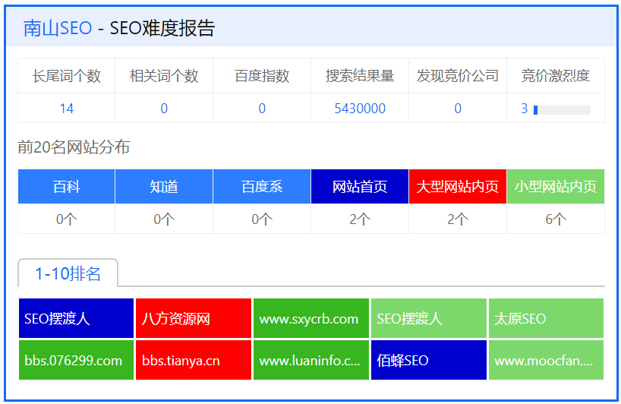Click the 2个 count under 大型网站内页
The width and height of the screenshot is (621, 404).
(x=458, y=219)
